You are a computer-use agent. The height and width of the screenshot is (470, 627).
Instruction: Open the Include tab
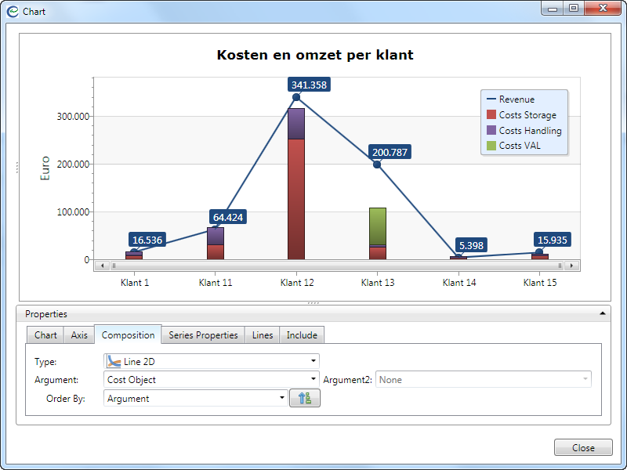(302, 335)
